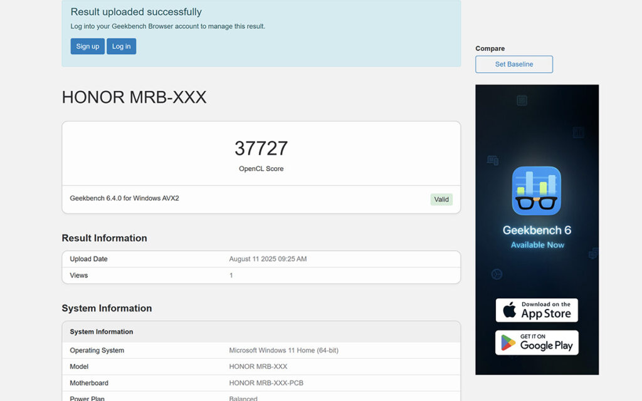642x401 pixels.
Task: Click the Sign up button
Action: coord(87,46)
